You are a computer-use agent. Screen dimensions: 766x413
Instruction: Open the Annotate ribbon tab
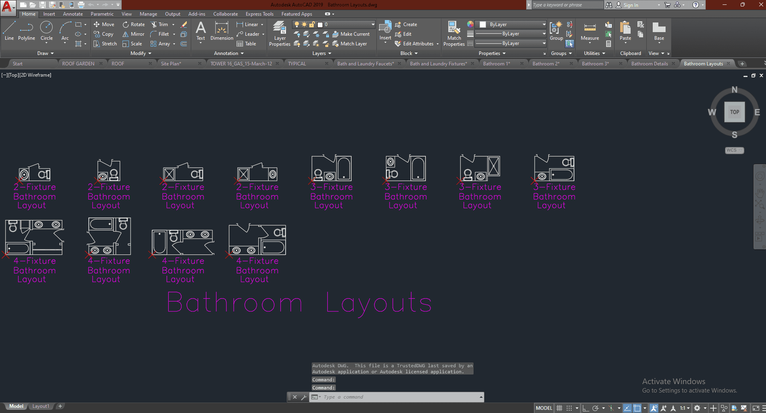coord(73,14)
